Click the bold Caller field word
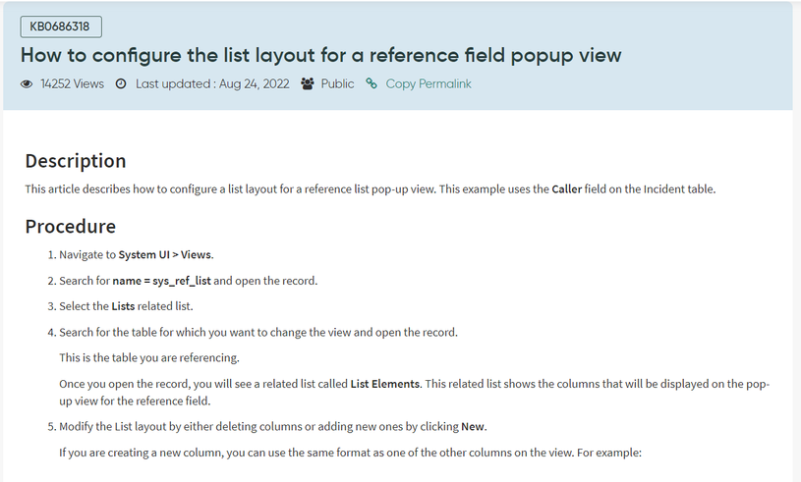 point(566,189)
